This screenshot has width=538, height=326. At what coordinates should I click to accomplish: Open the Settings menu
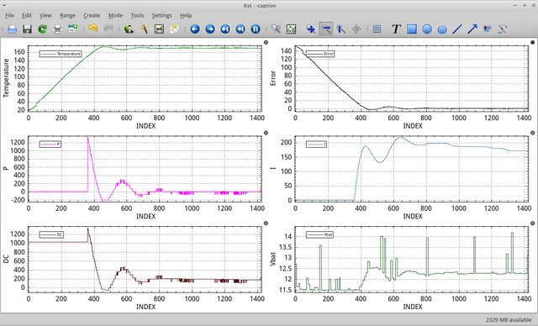coord(161,15)
